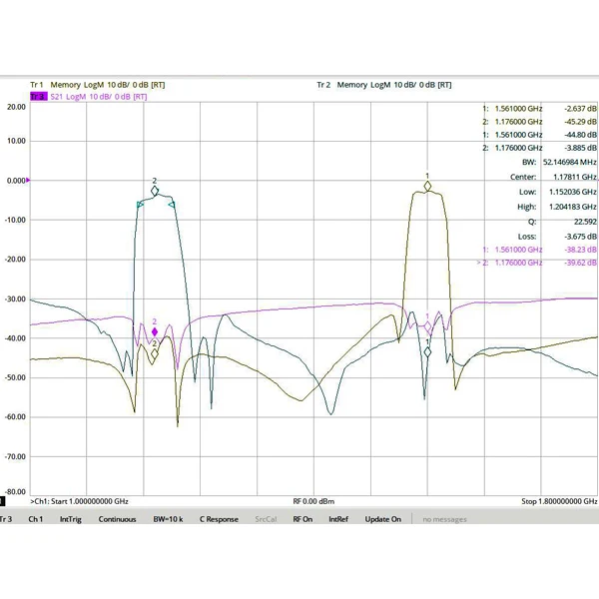Click the dark marker 1 diamond near -44 dB
The width and height of the screenshot is (599, 599).
427,352
